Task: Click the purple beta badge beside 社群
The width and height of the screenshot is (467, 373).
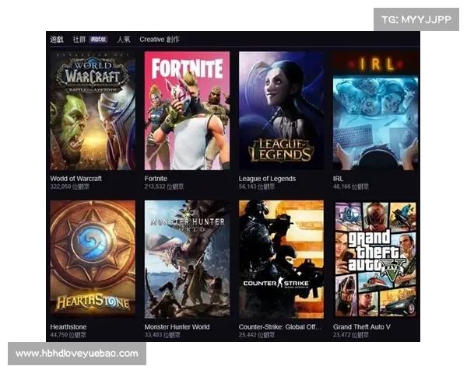Action: click(x=98, y=40)
